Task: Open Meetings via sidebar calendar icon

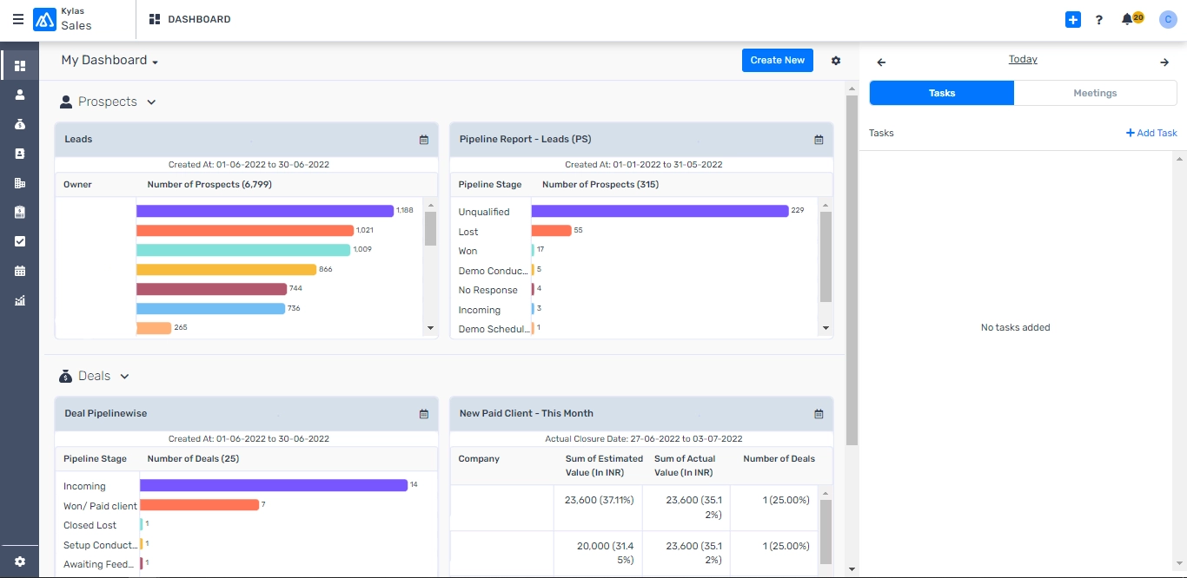Action: click(x=20, y=271)
